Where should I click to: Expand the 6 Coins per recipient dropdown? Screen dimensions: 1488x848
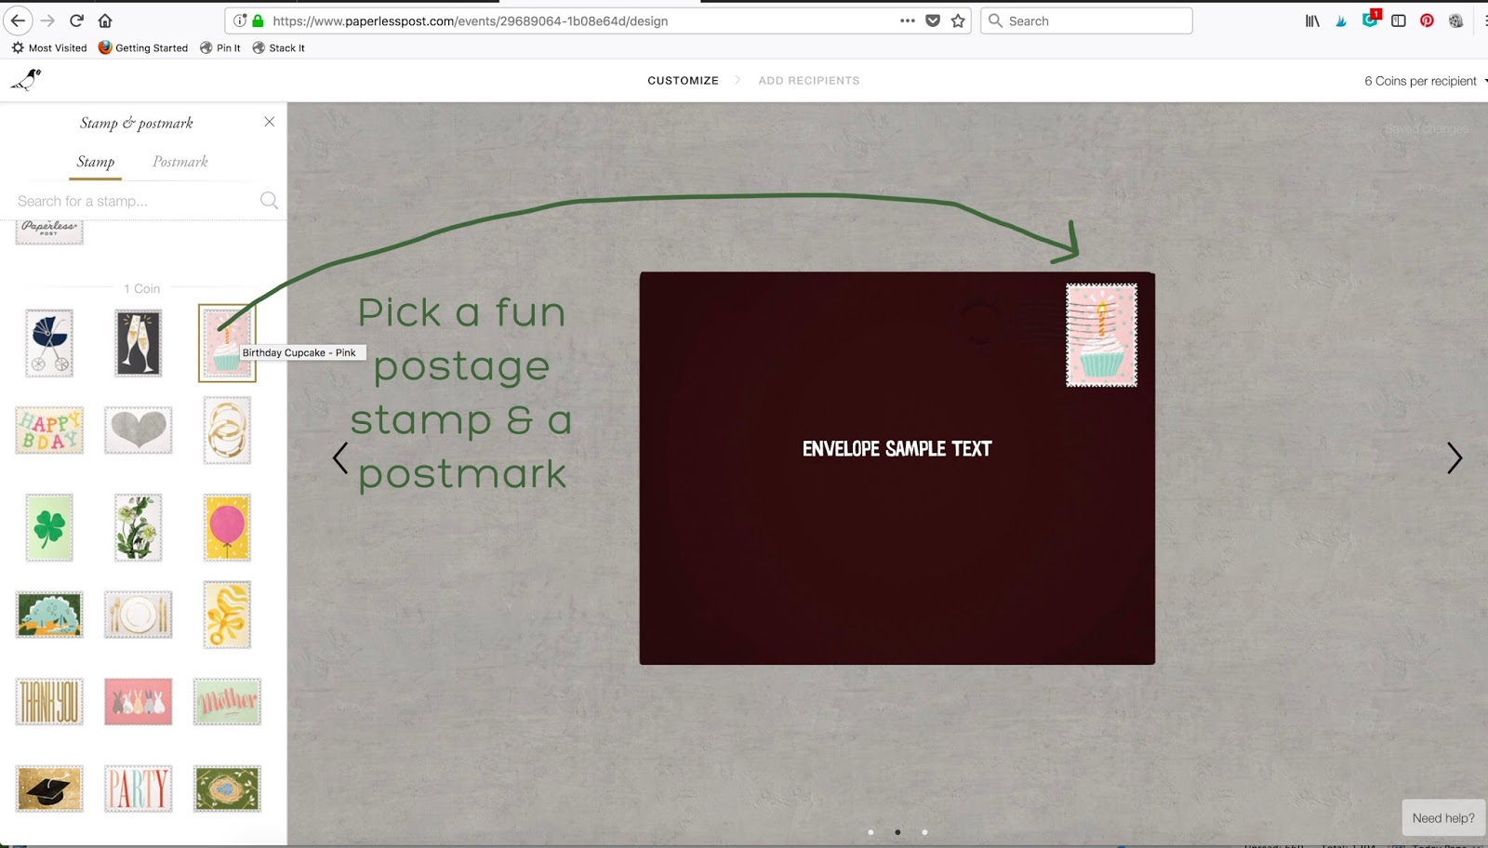coord(1422,81)
